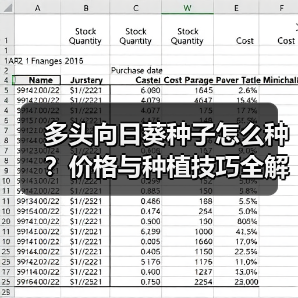Click the cell with value 0.750
298x298 pixels.
click(136, 282)
